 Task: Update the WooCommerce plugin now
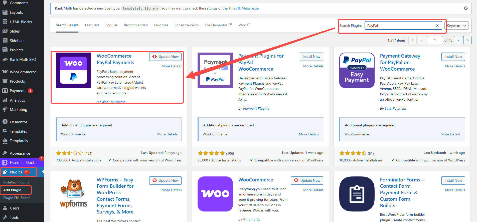(x=307, y=180)
